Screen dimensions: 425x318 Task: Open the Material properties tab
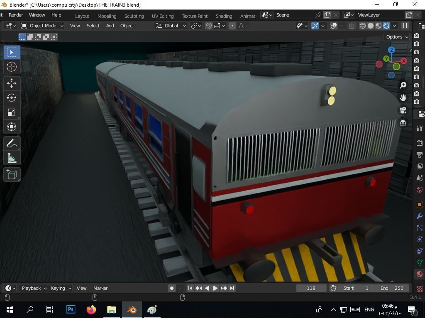point(420,274)
